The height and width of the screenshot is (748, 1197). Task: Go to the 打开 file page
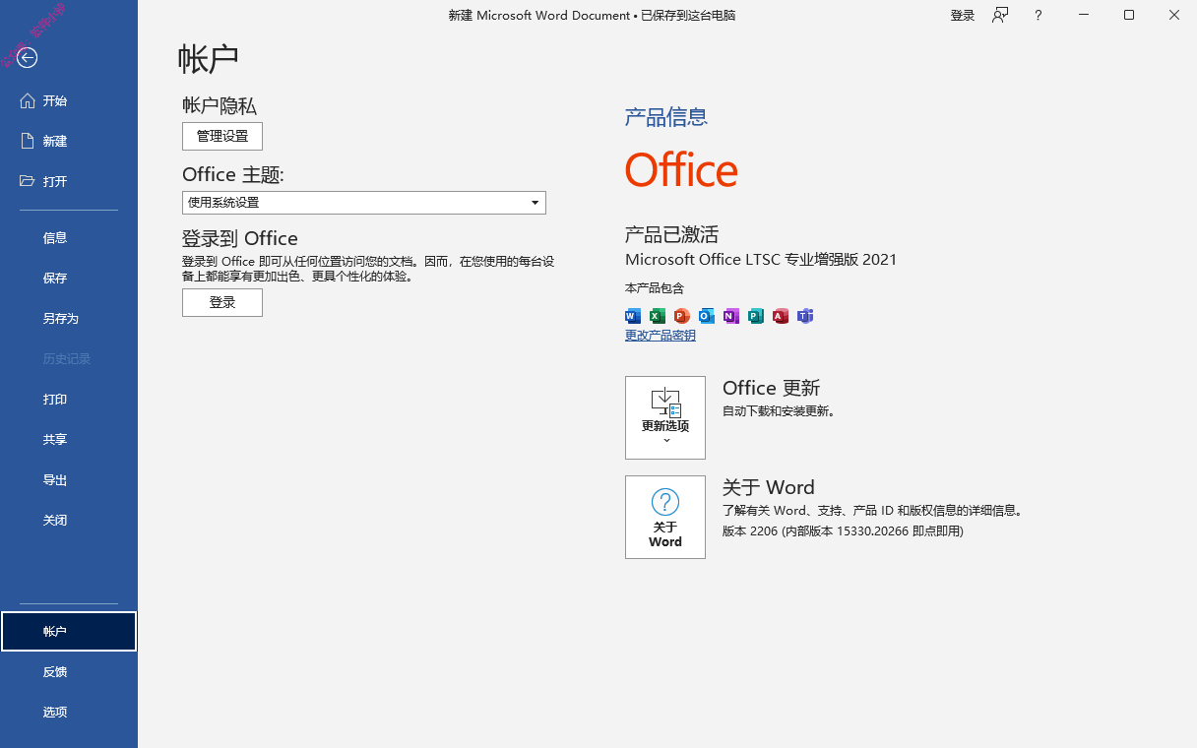(x=69, y=181)
